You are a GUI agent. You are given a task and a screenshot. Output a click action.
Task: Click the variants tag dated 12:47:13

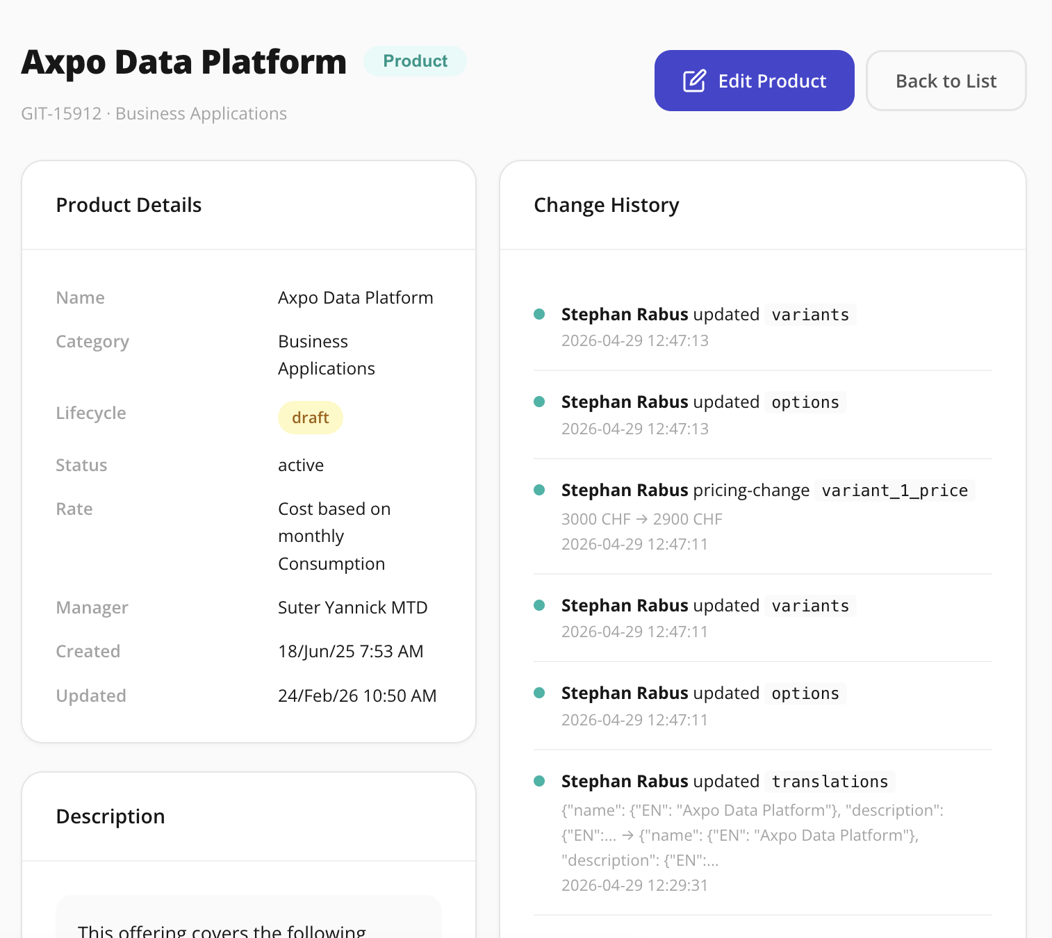click(810, 315)
